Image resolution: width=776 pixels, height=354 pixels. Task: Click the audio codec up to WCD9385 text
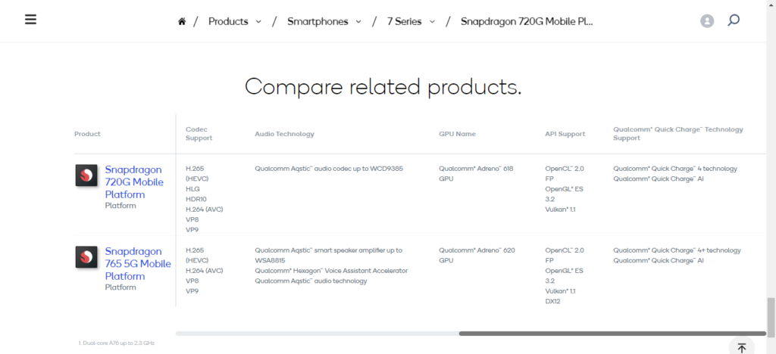click(329, 169)
